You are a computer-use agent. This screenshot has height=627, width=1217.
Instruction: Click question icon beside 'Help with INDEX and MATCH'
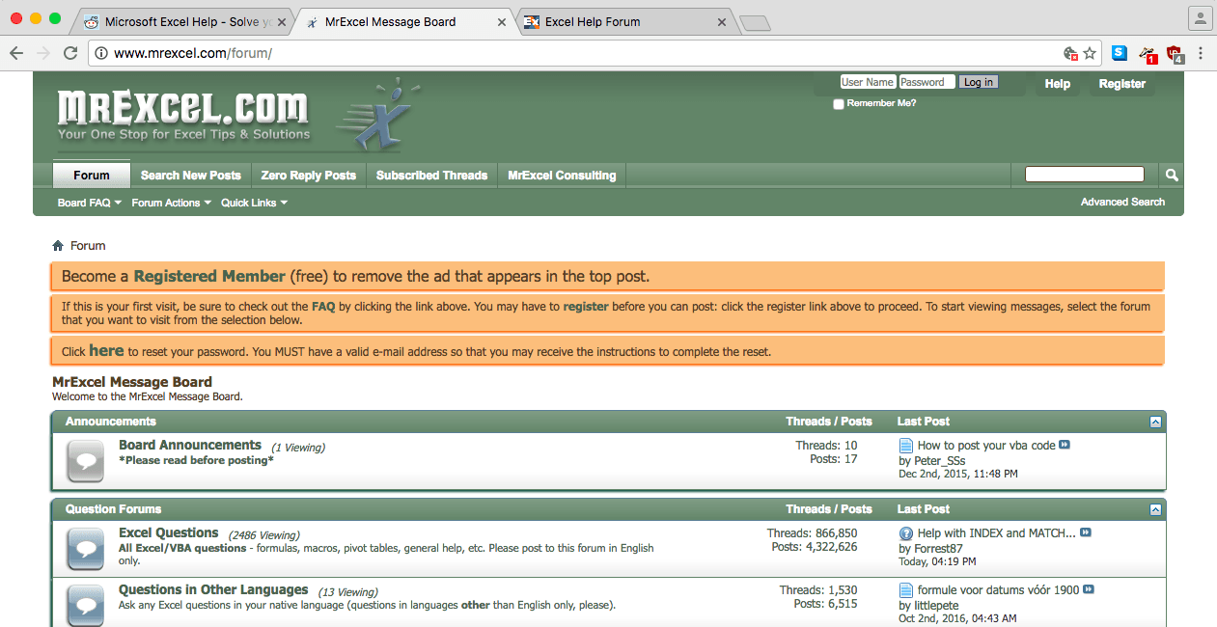[x=906, y=533]
